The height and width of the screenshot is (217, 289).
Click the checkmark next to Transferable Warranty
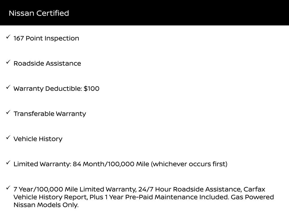[x=8, y=112]
